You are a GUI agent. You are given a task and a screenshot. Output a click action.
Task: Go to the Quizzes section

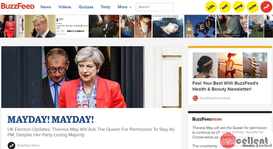[86, 7]
